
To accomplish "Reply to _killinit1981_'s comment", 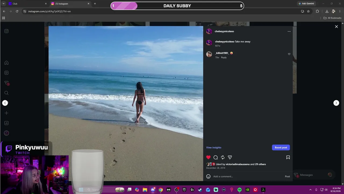I will 224,57.
